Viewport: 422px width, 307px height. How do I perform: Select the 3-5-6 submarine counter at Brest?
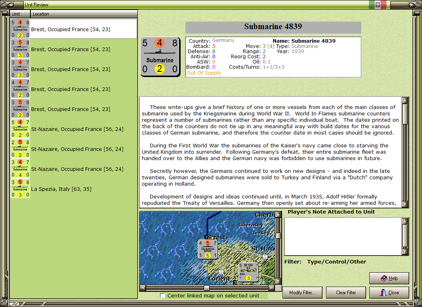coord(20,109)
